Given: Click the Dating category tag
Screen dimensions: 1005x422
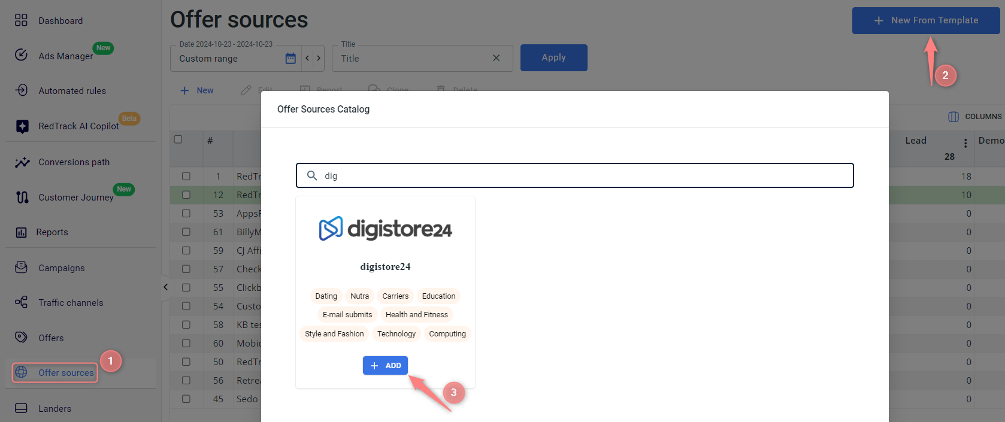Looking at the screenshot, I should pyautogui.click(x=326, y=296).
